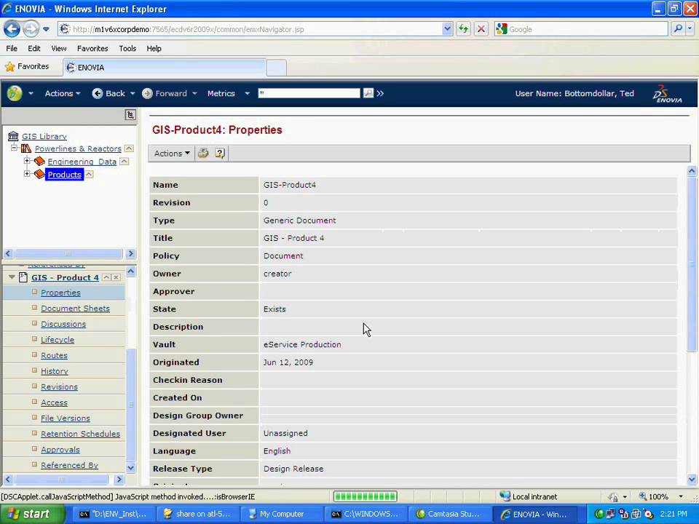
Task: Open the zoom level 100% dropdown
Action: tap(681, 496)
